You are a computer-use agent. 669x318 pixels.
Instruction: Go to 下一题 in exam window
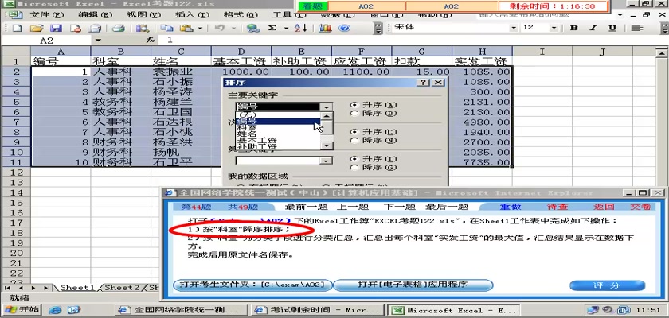pos(399,207)
